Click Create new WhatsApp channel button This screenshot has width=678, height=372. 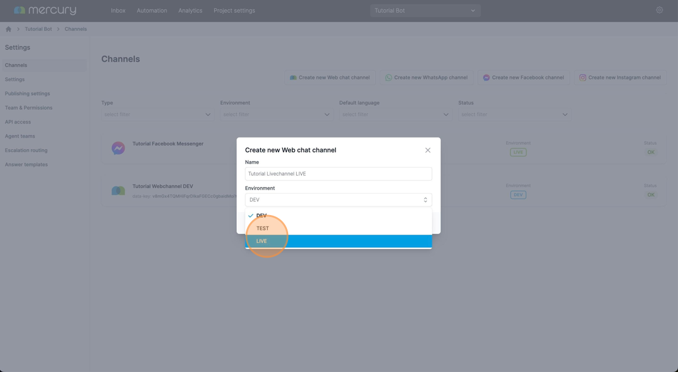[x=427, y=78]
